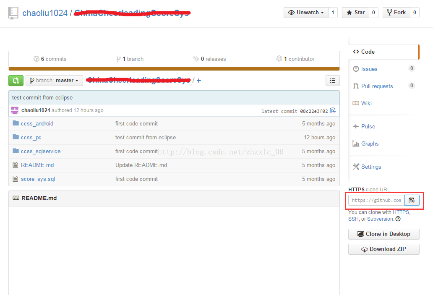Select the Code tab in sidebar
The width and height of the screenshot is (433, 295).
(x=383, y=52)
